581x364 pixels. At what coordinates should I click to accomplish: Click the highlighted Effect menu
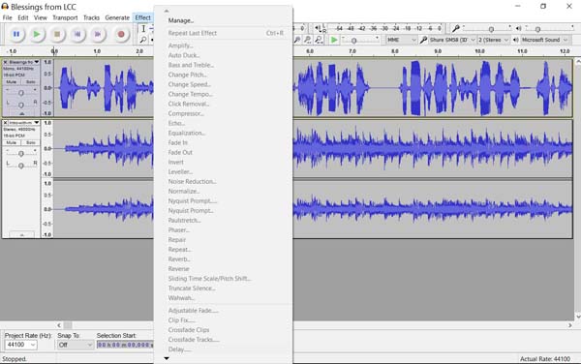click(x=142, y=17)
